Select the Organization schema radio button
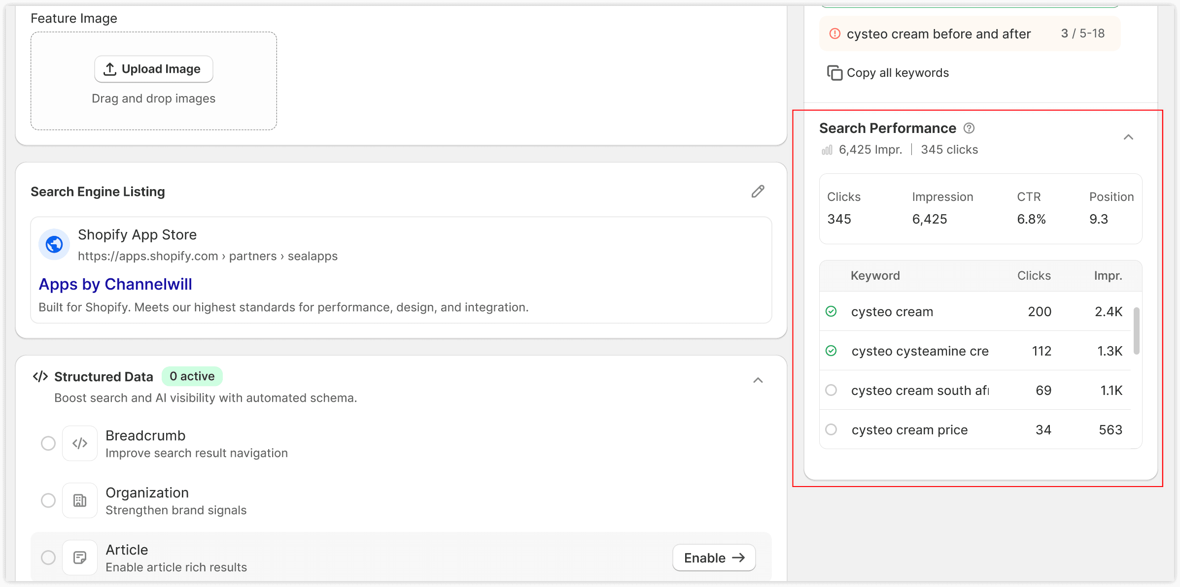 (48, 500)
